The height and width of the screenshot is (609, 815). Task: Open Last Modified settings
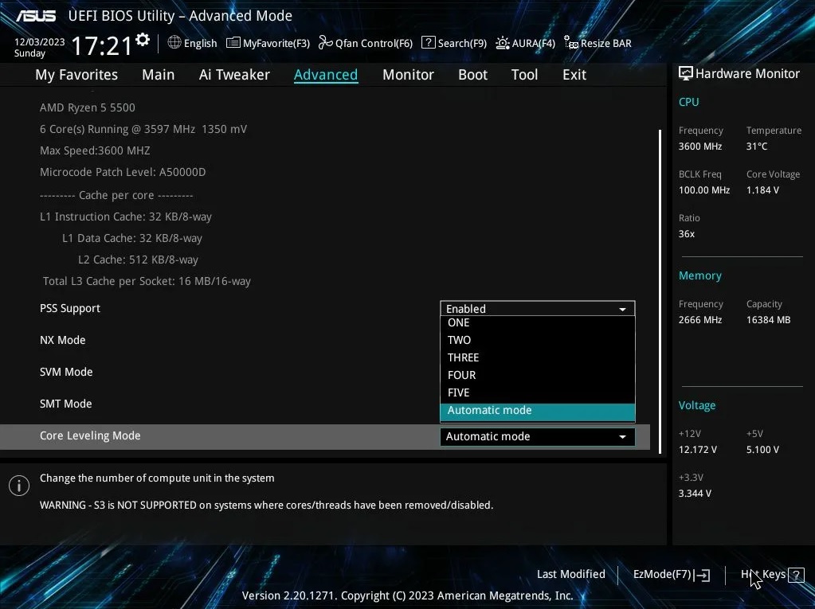pos(570,574)
